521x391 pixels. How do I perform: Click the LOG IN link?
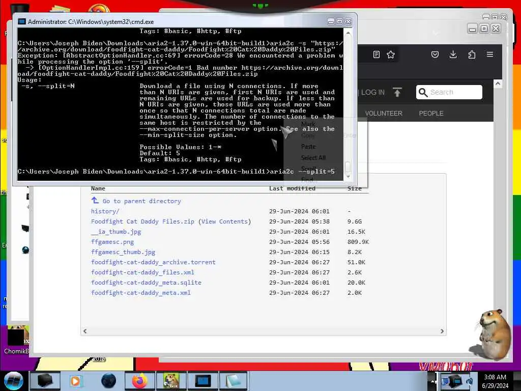point(373,93)
